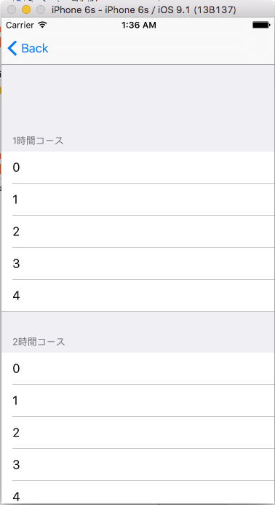The image size is (275, 505).
Task: Select row 4 under 1時間コース
Action: coord(138,296)
